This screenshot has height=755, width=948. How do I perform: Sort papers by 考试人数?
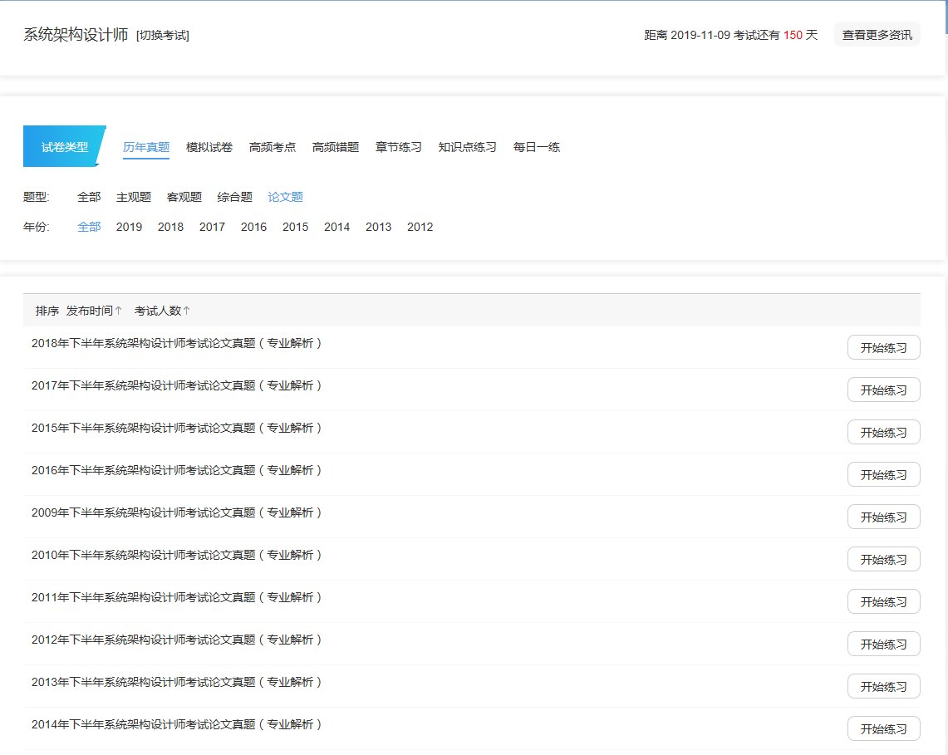[161, 309]
